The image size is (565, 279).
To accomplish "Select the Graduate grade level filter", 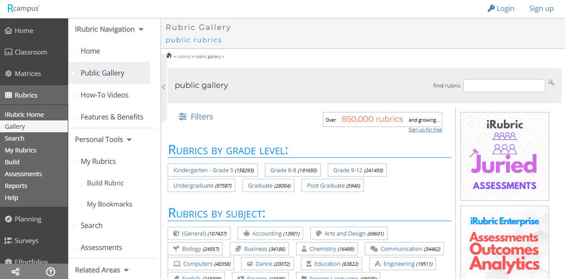I will 268,185.
